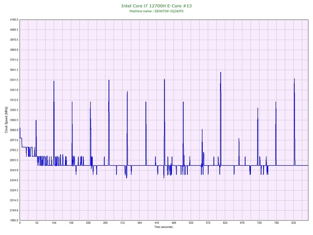
Task: Click the final spike peak near 834 seconds
Action: (294, 79)
